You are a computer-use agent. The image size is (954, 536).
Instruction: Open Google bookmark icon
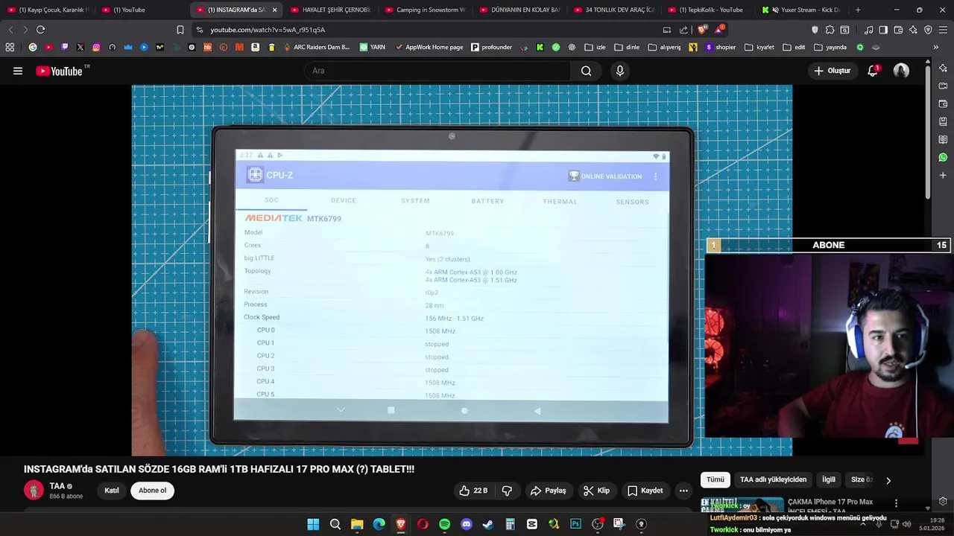(x=32, y=47)
